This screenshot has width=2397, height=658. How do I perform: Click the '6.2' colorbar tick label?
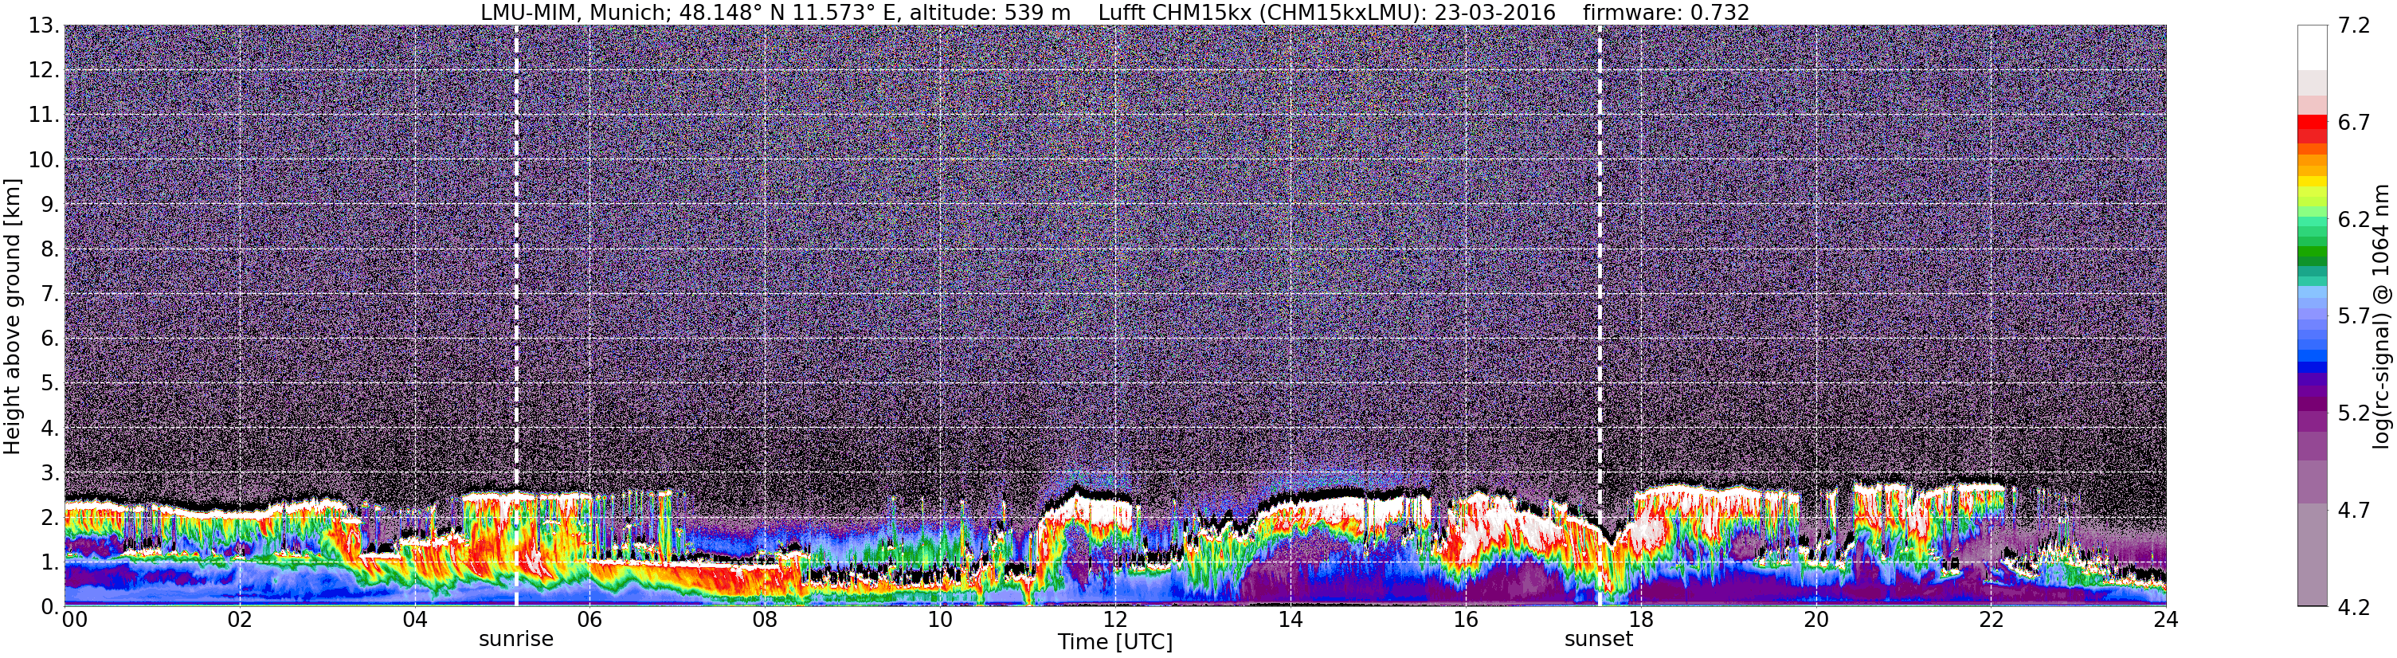click(x=2354, y=219)
